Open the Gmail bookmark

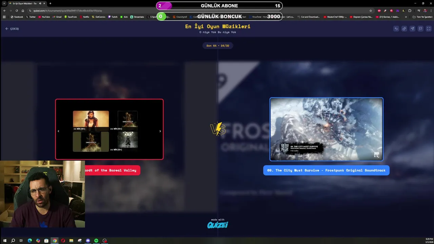click(x=57, y=17)
